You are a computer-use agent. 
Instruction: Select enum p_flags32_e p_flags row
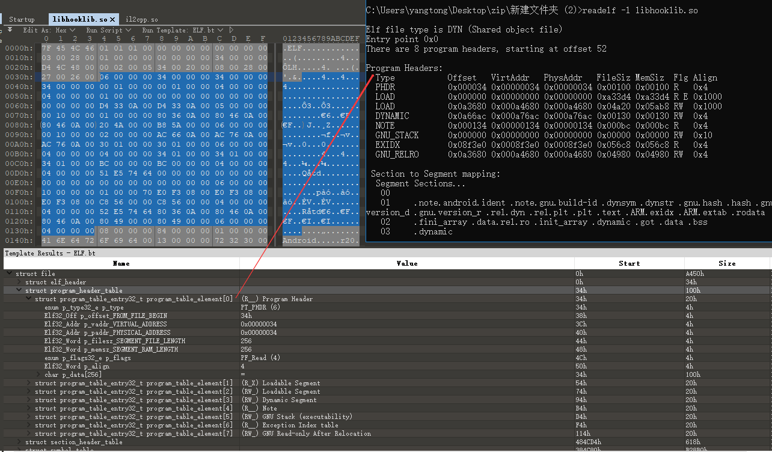coord(386,358)
